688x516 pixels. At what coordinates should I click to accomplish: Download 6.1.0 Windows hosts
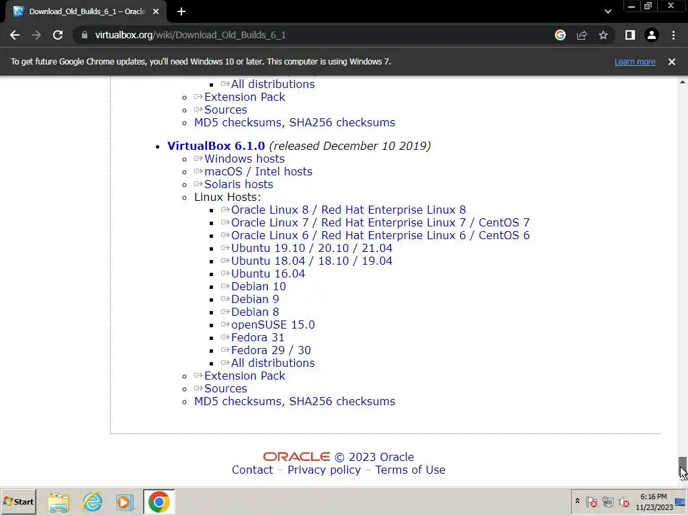click(245, 159)
